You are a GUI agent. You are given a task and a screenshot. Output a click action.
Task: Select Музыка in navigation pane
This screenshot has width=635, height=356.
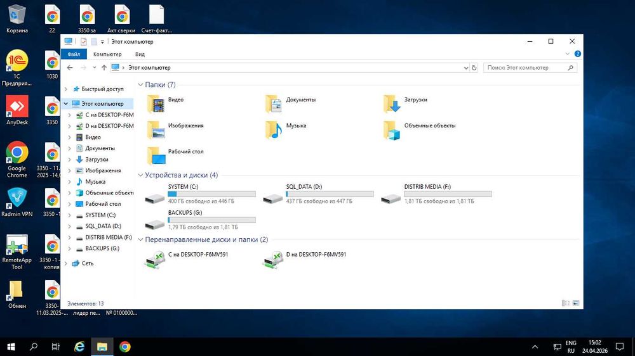(95, 181)
